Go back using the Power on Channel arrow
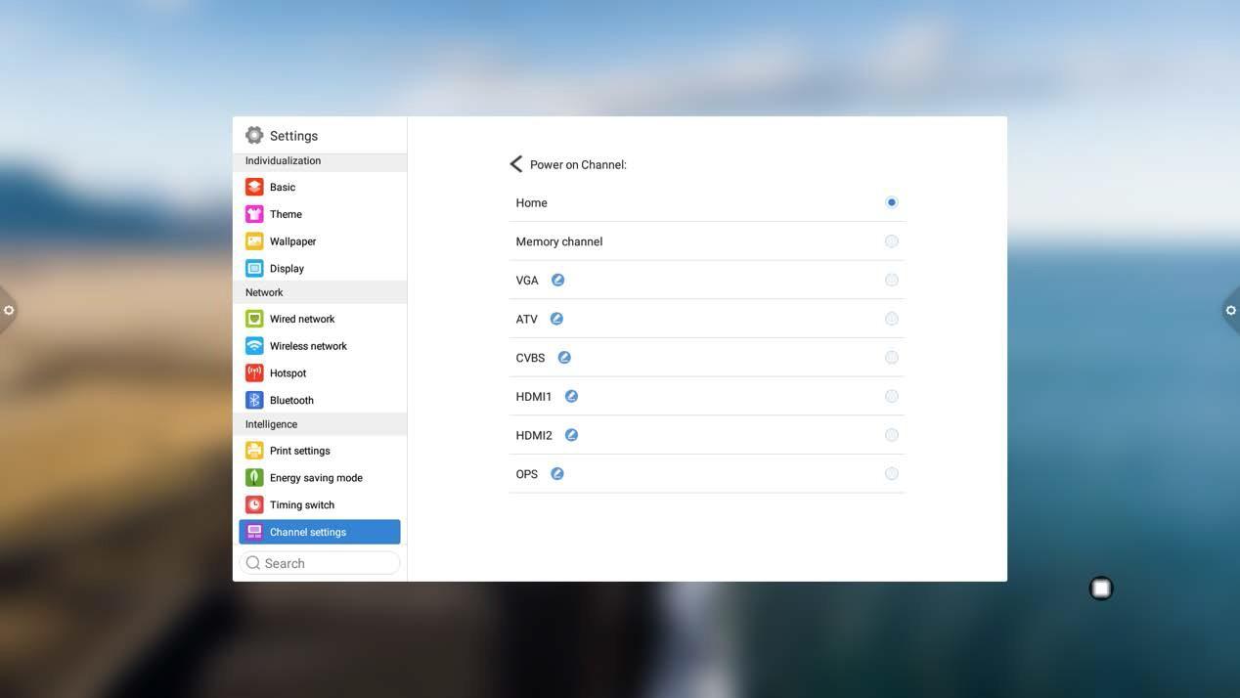The width and height of the screenshot is (1240, 698). [x=516, y=164]
